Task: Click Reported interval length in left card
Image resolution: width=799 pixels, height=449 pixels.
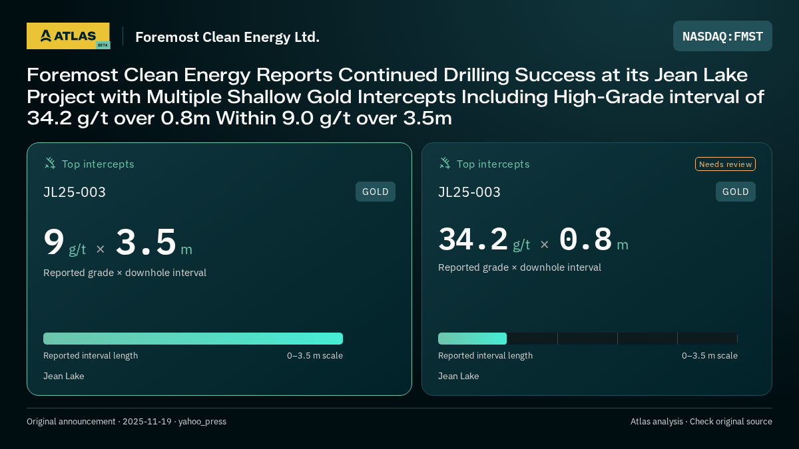Action: point(91,355)
